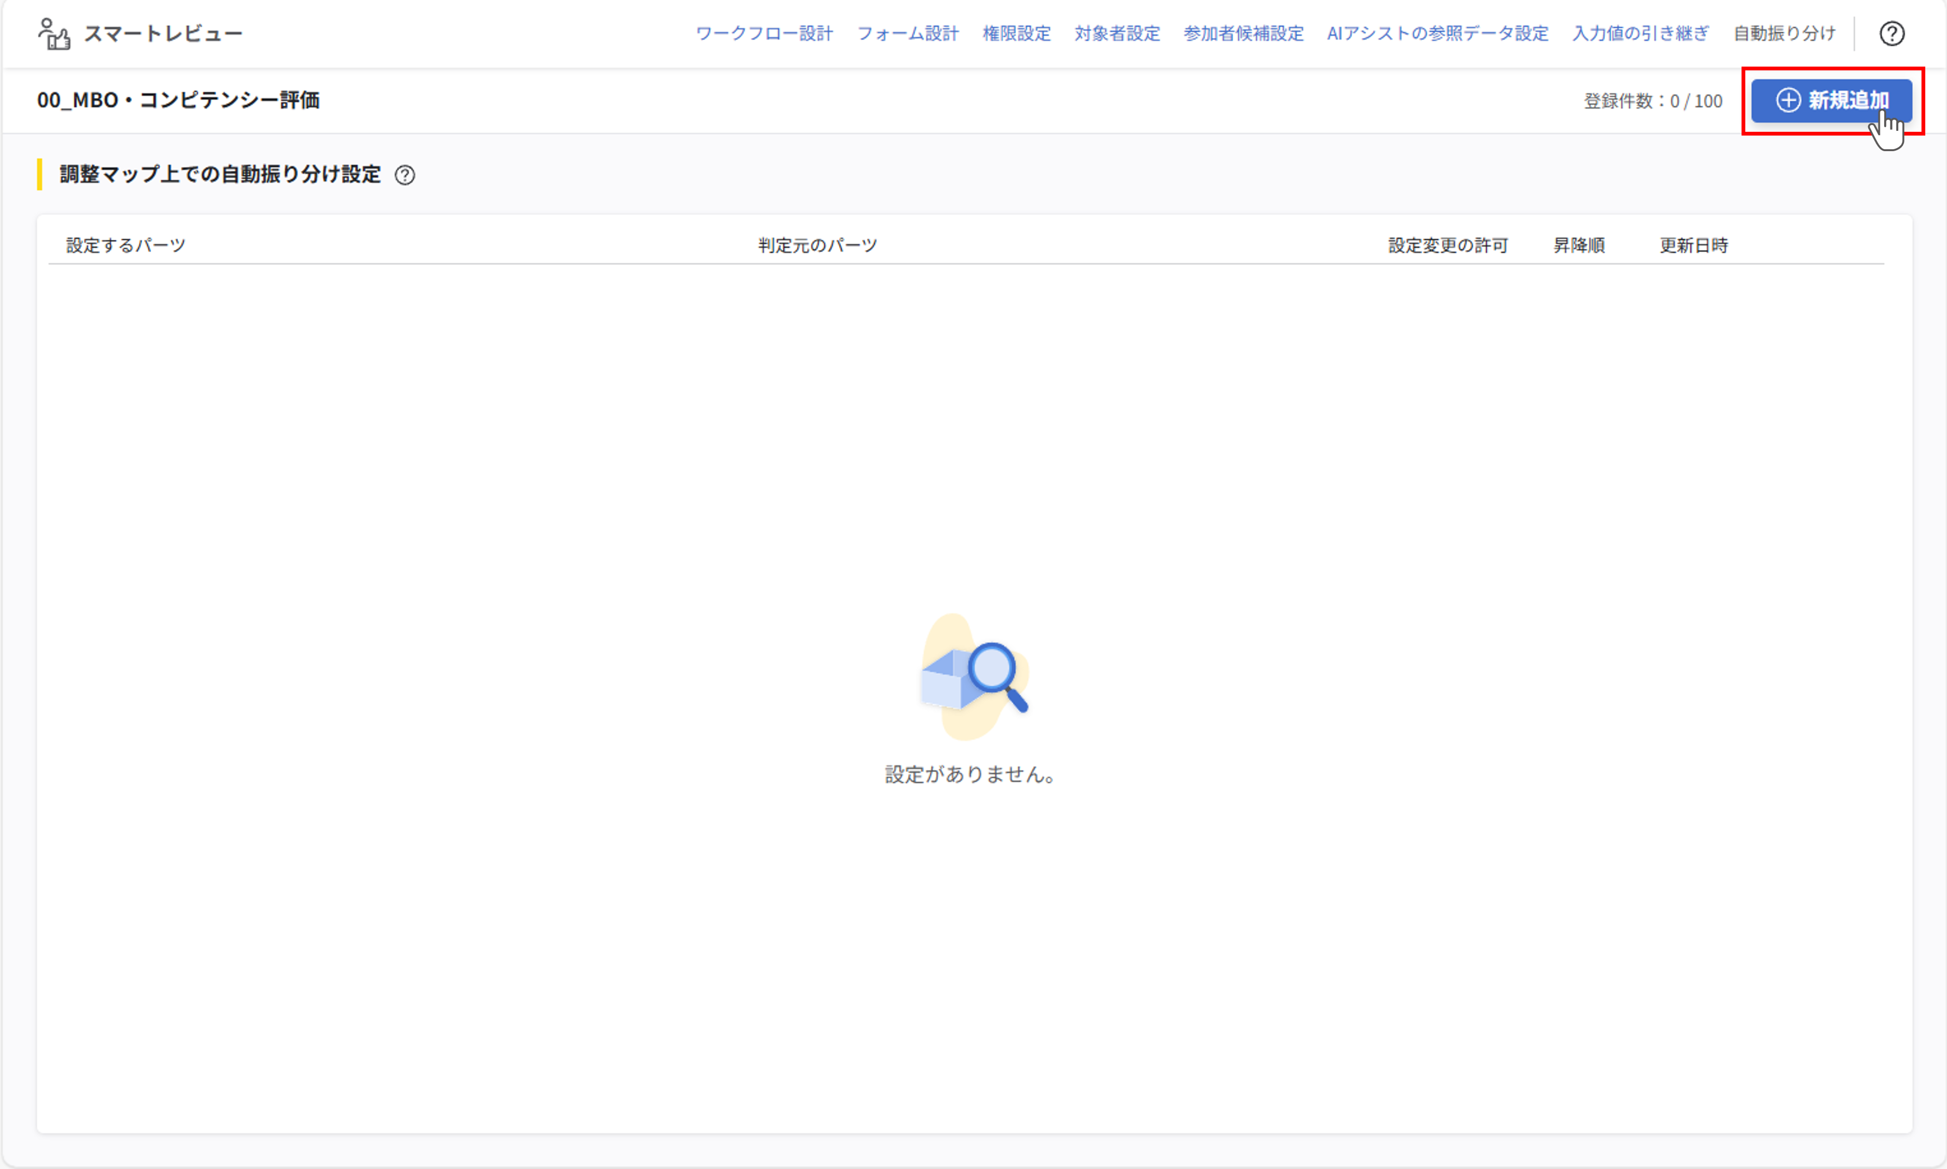Switch to フォーム設計

point(908,33)
